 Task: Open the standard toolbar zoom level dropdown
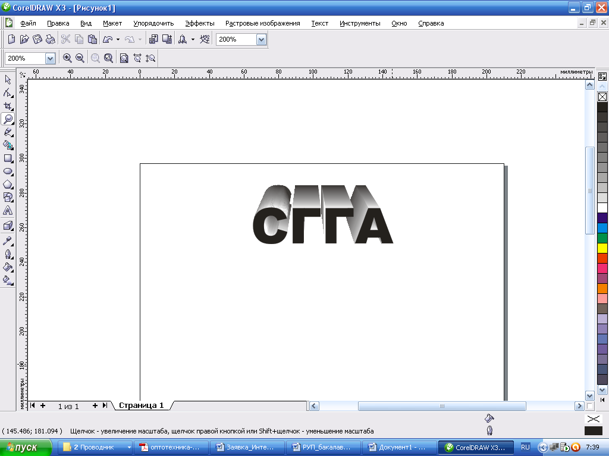point(262,39)
